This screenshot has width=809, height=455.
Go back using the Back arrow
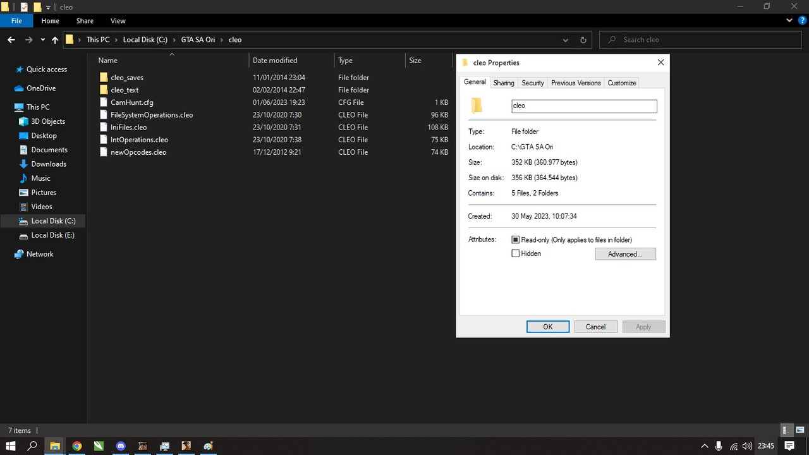coord(11,40)
